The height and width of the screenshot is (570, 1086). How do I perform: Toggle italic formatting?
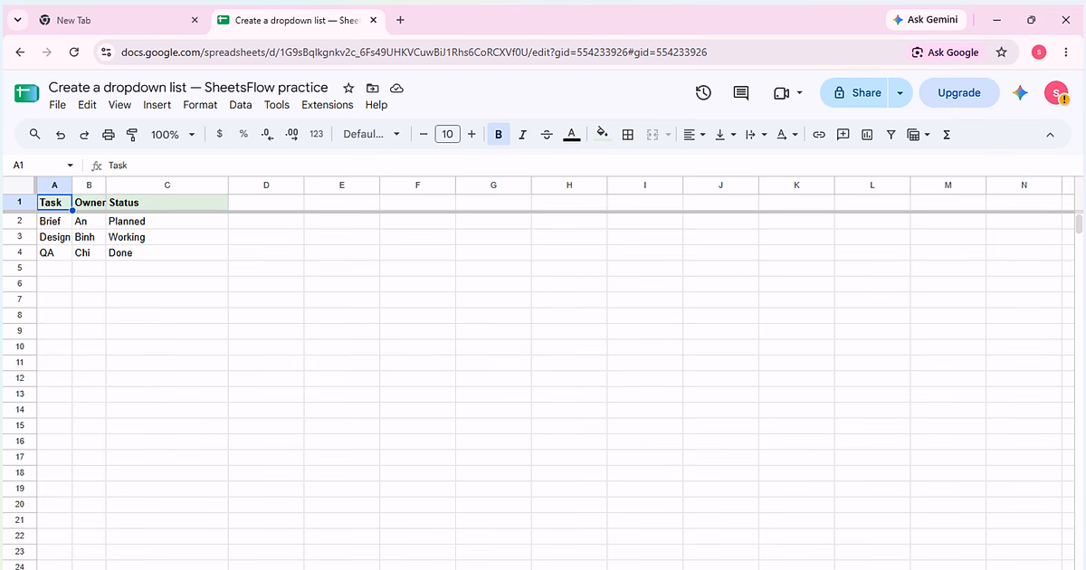(522, 134)
